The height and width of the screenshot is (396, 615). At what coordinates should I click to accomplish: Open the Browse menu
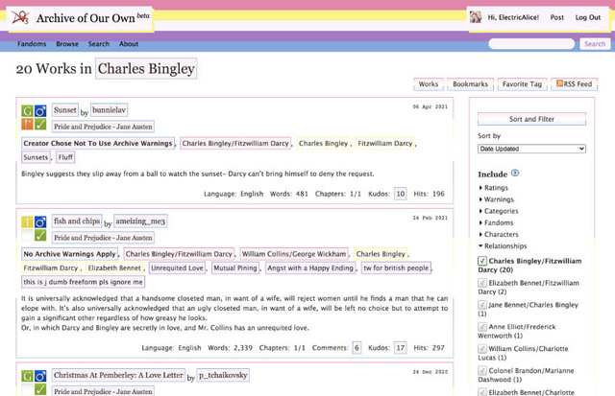(x=67, y=44)
